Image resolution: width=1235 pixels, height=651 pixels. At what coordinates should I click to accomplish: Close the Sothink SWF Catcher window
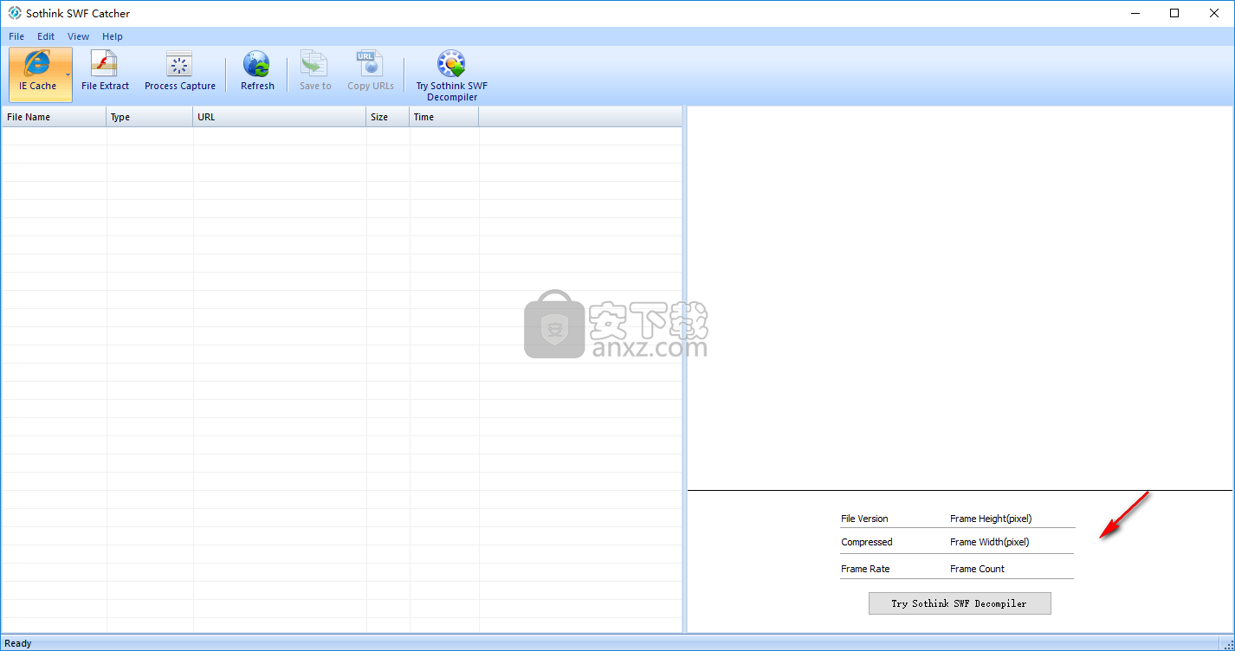tap(1214, 13)
